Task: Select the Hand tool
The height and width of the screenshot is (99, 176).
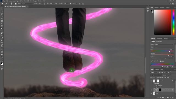Action: coord(2,54)
